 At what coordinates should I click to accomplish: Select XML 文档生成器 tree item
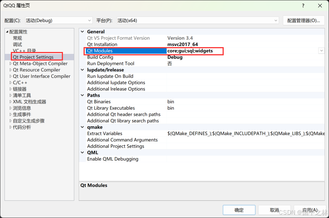pos(29,102)
